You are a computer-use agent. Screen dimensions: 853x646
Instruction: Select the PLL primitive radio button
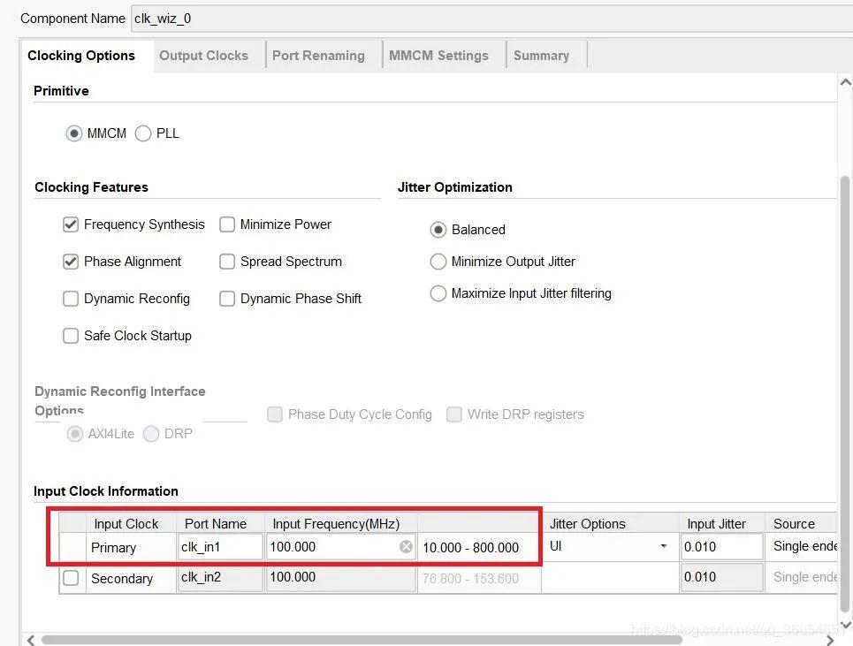click(143, 133)
